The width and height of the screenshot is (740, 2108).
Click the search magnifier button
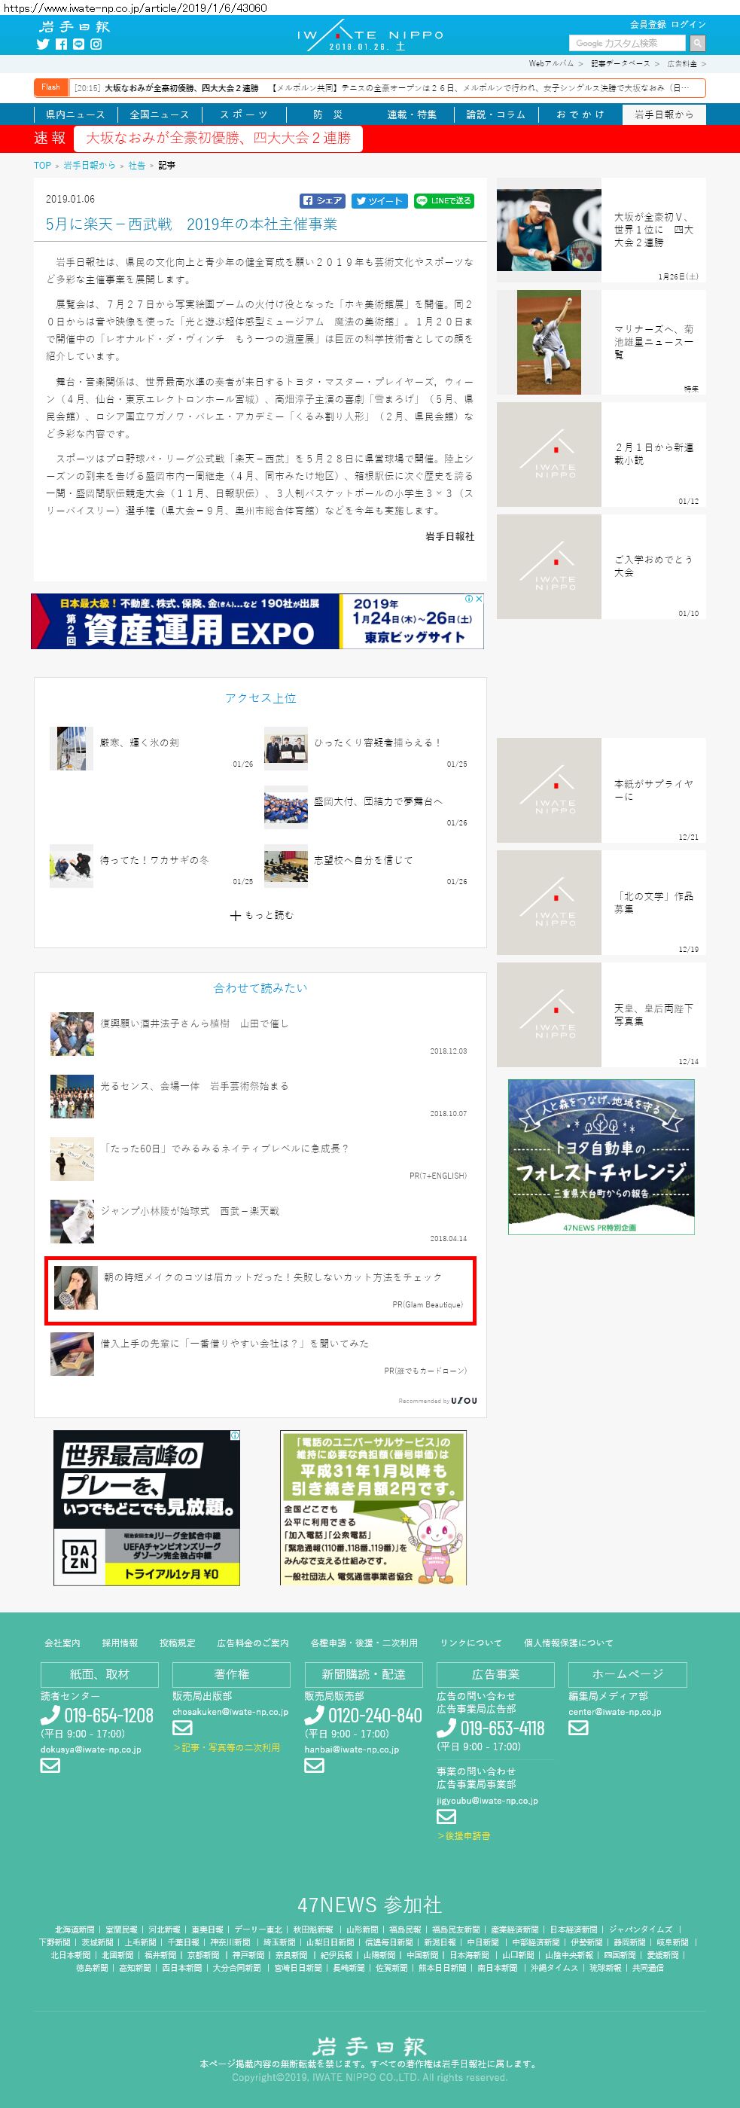click(698, 43)
